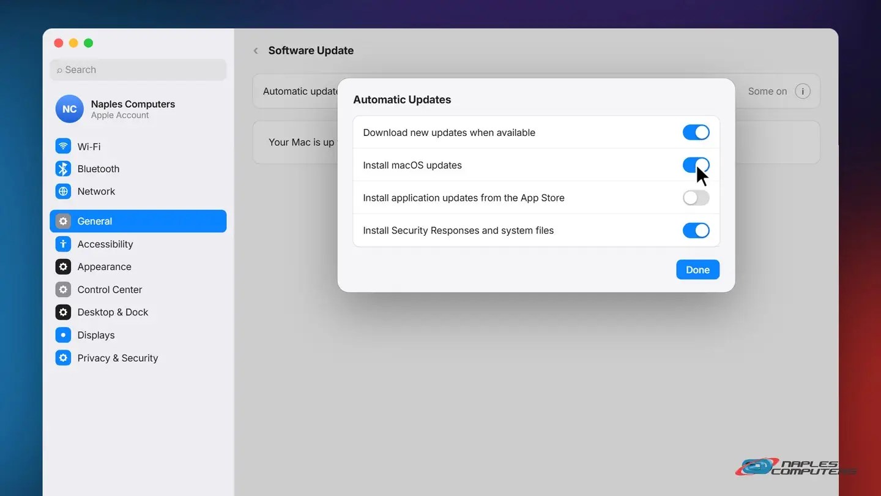This screenshot has width=881, height=496.
Task: Click the yellow minimize window button
Action: click(x=73, y=43)
